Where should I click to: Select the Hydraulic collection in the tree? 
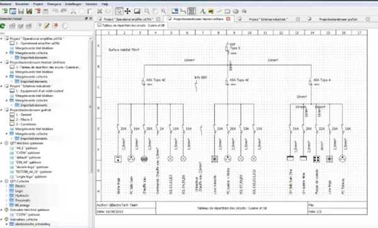pos(22,196)
